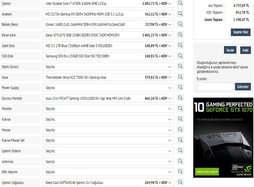Click the DAHA FAZLA BİLGİ banner button

click(207, 172)
